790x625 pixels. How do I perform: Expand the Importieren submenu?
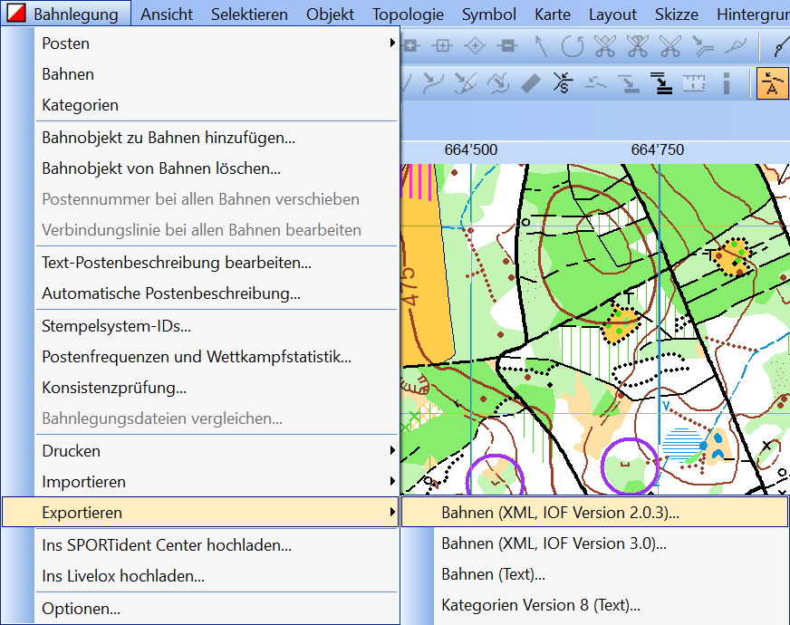pos(217,482)
